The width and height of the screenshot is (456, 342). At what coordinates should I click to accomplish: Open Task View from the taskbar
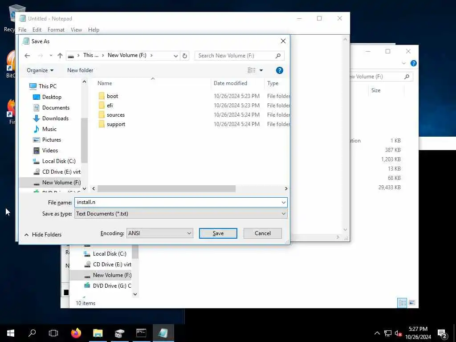(x=53, y=333)
